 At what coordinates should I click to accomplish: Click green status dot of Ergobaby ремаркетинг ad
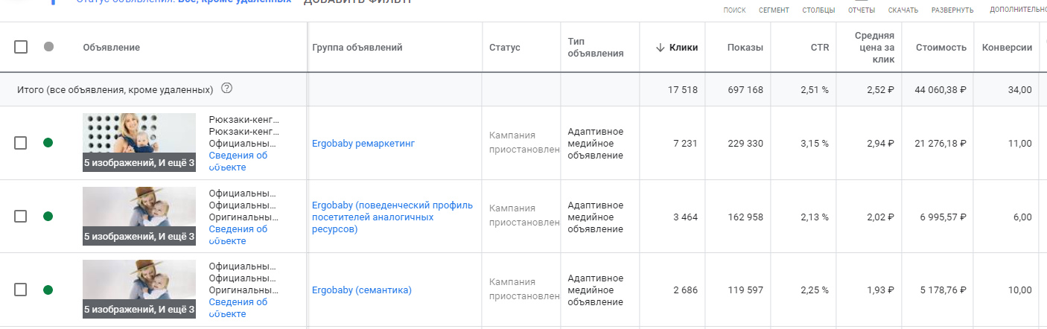click(x=48, y=143)
